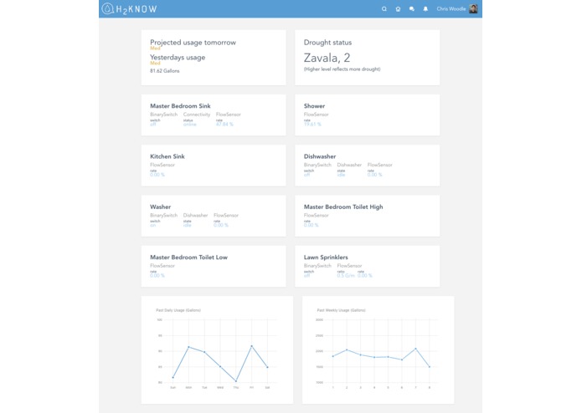Select Thu data point on daily chart

(235, 380)
